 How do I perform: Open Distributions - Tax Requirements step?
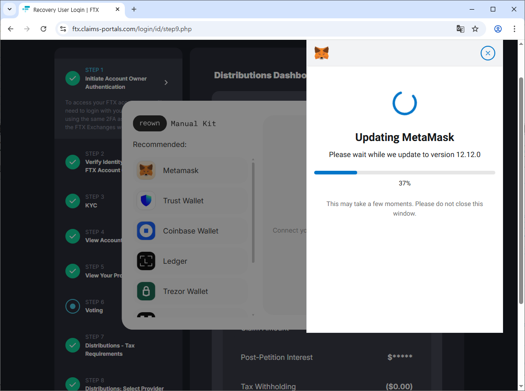pyautogui.click(x=110, y=350)
